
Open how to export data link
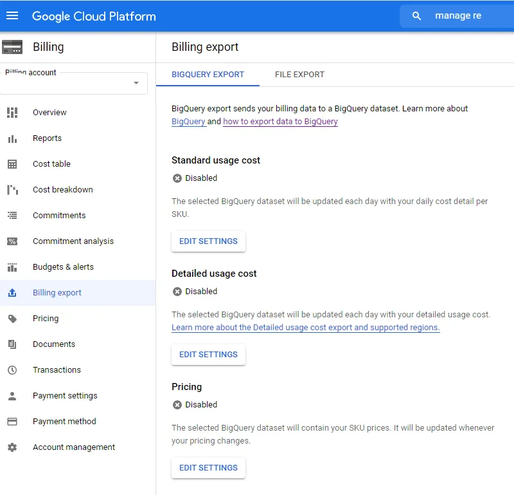(280, 122)
